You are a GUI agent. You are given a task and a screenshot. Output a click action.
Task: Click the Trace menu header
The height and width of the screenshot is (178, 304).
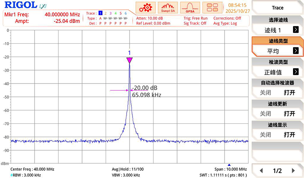point(277,8)
